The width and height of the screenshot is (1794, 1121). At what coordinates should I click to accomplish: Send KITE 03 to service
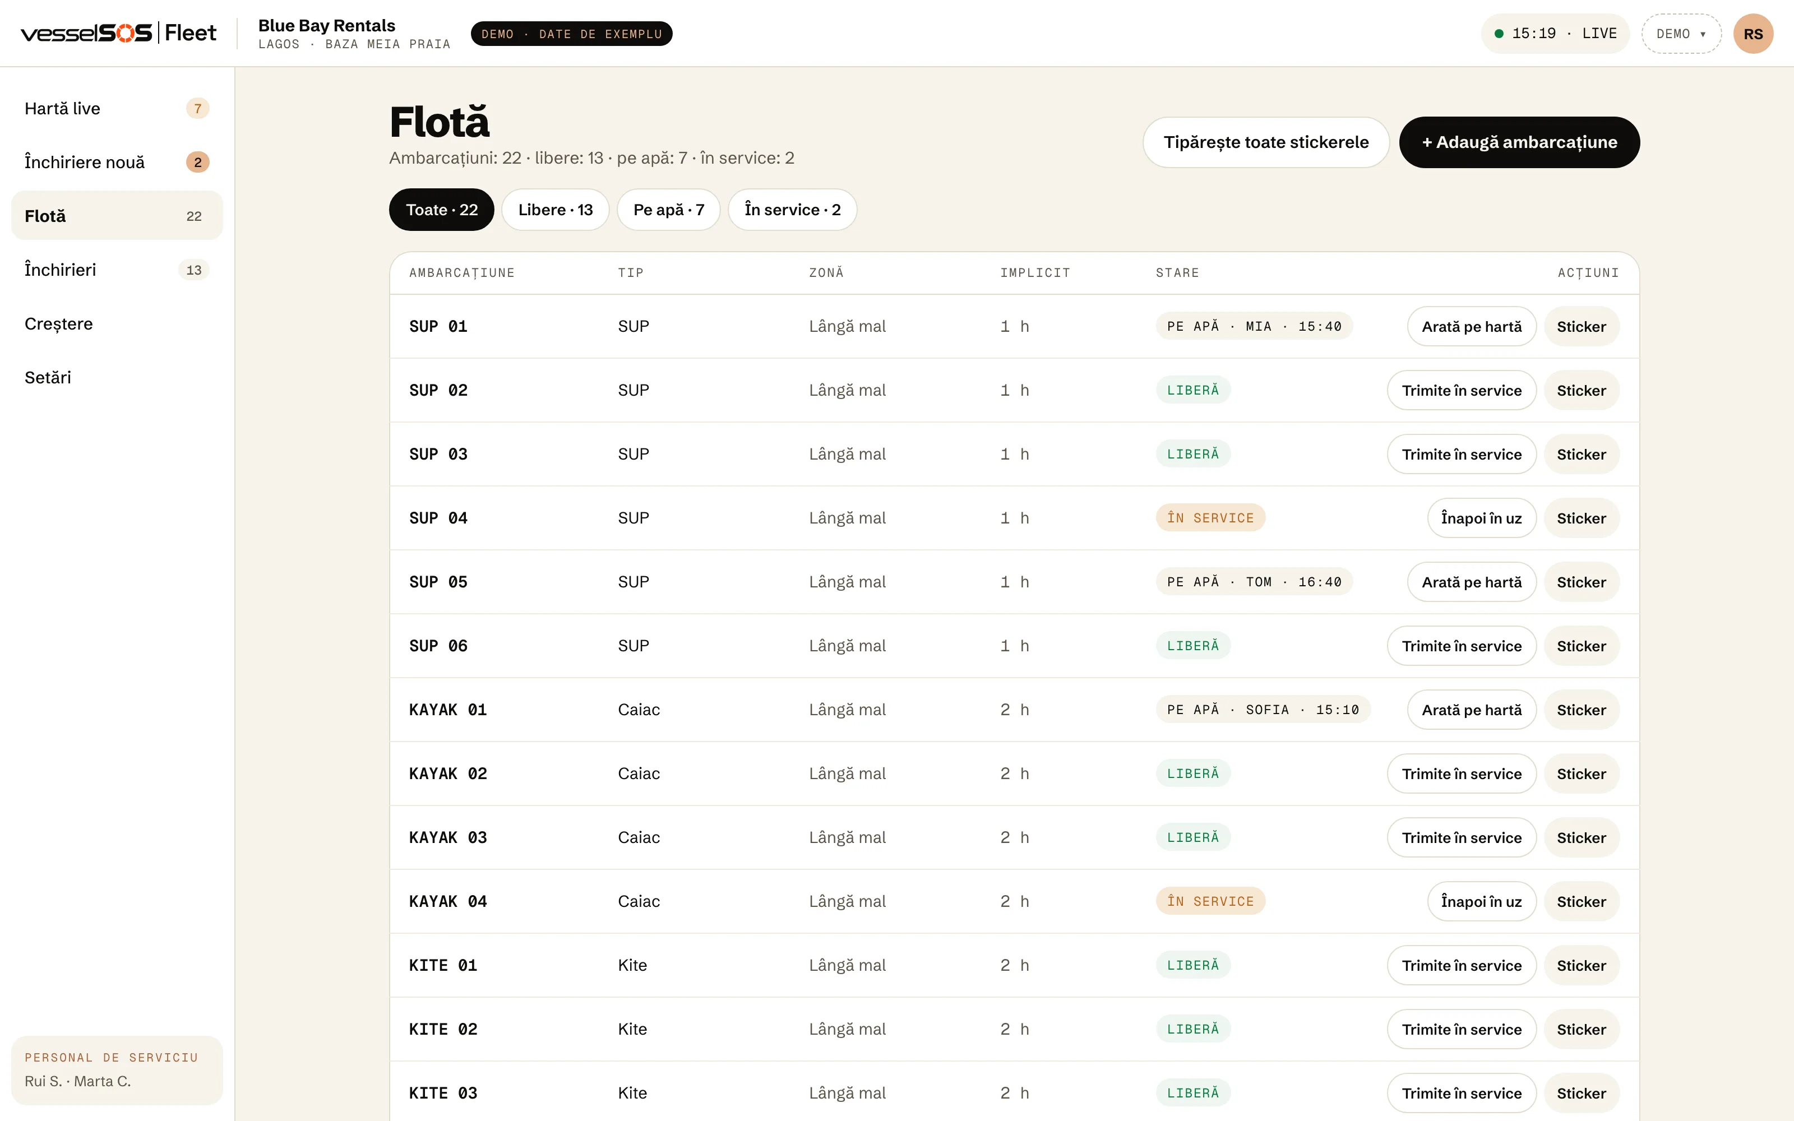(1461, 1093)
